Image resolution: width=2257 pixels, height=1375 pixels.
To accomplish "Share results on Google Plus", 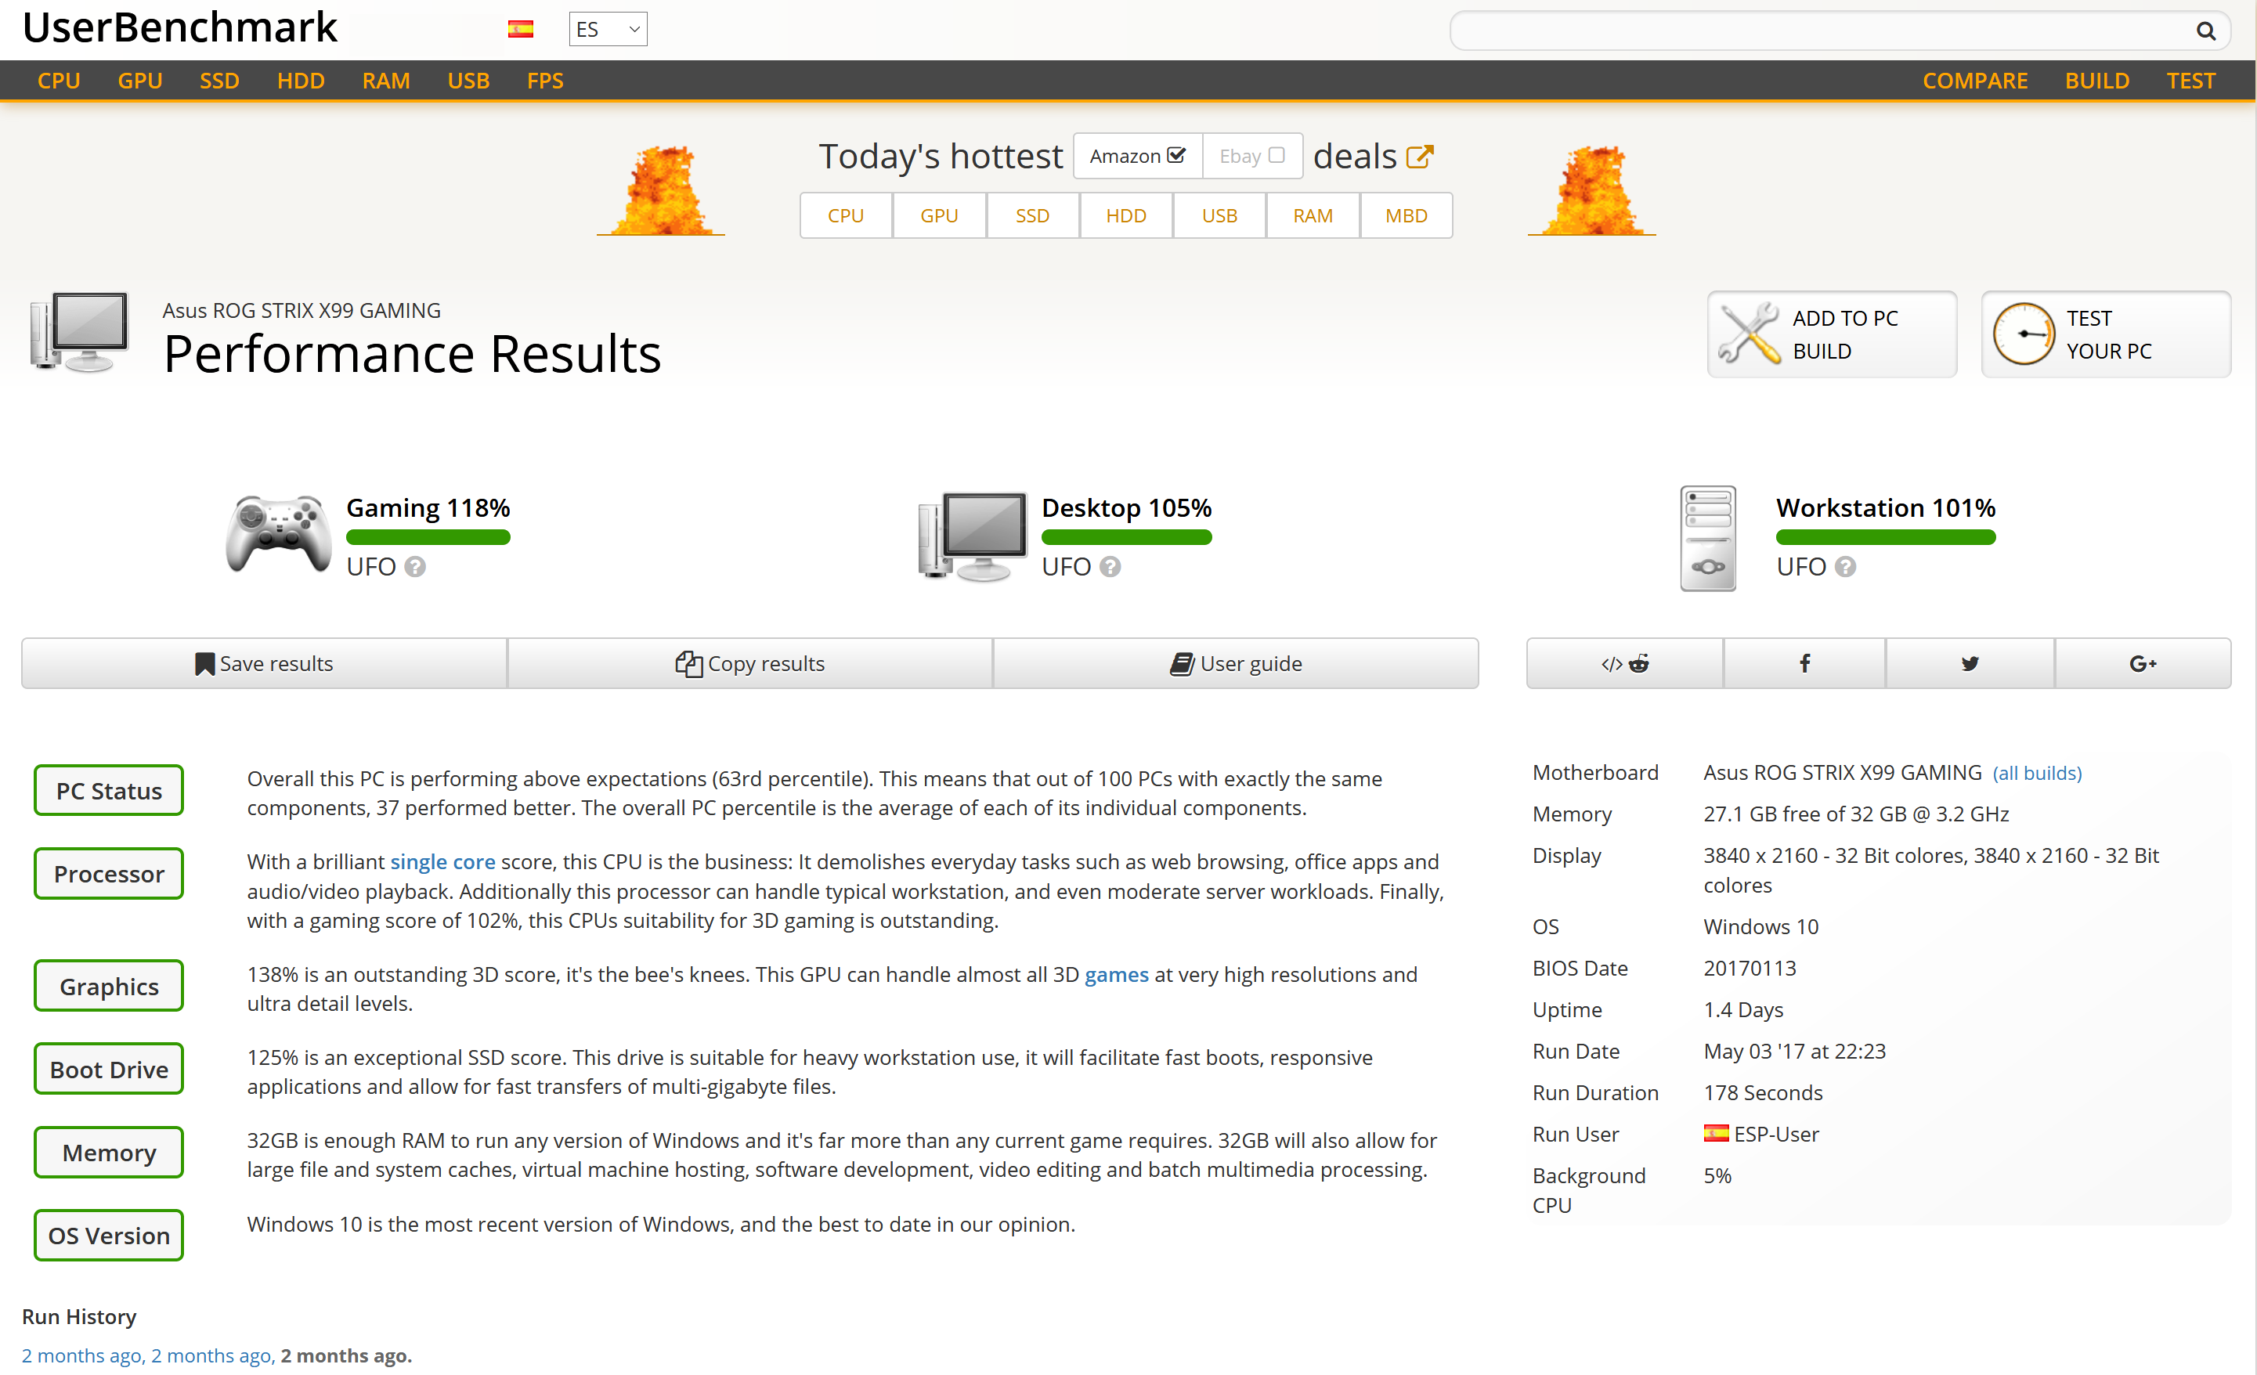I will pos(2143,663).
